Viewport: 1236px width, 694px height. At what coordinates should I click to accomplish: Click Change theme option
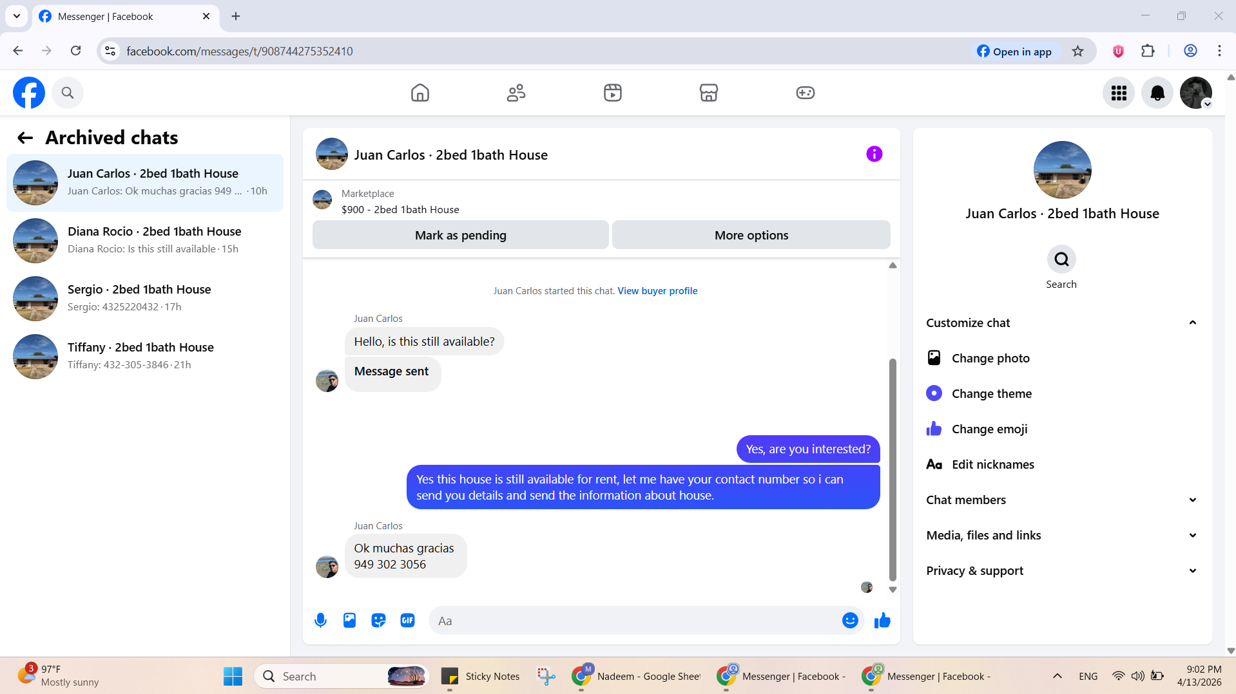(1062, 393)
